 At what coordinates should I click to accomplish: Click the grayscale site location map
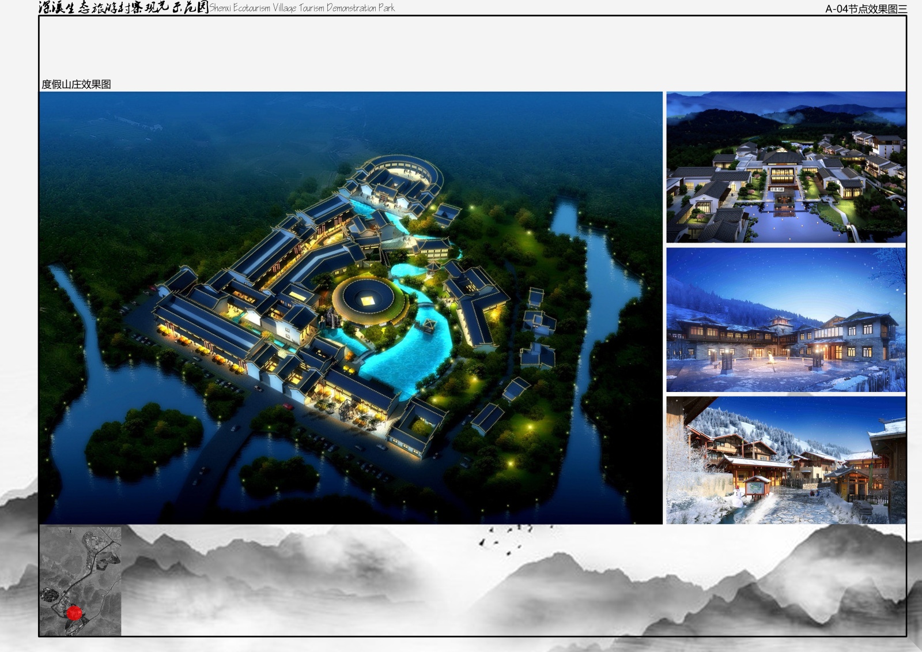point(81,581)
